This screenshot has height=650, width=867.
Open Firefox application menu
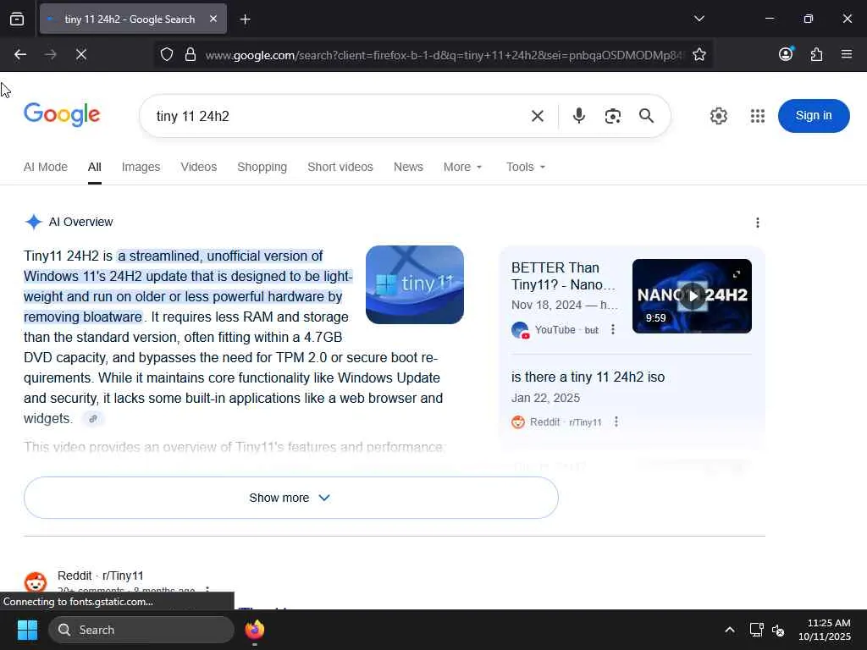(x=847, y=54)
